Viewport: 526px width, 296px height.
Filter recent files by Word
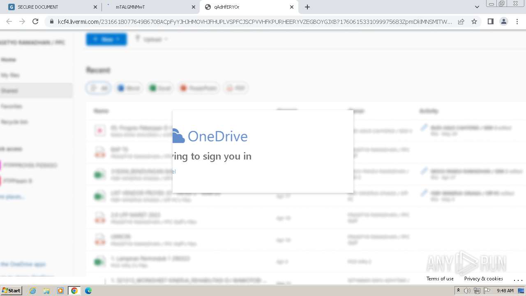pyautogui.click(x=129, y=88)
